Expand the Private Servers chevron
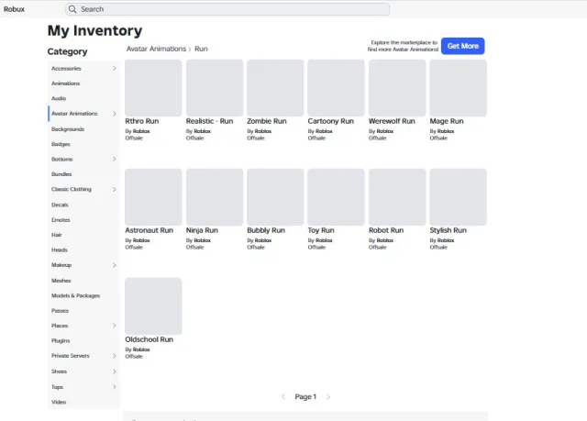 click(114, 356)
